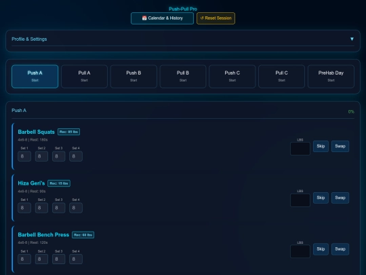The image size is (366, 275).
Task: Click the 'Rest: 120s' line under Barbell Bench Press
Action: coord(33,242)
